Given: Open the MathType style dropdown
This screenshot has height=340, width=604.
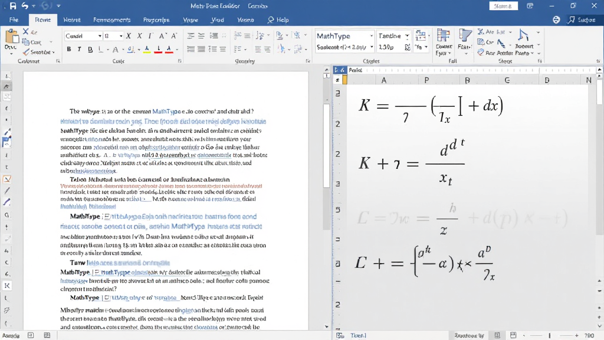Looking at the screenshot, I should pyautogui.click(x=372, y=36).
